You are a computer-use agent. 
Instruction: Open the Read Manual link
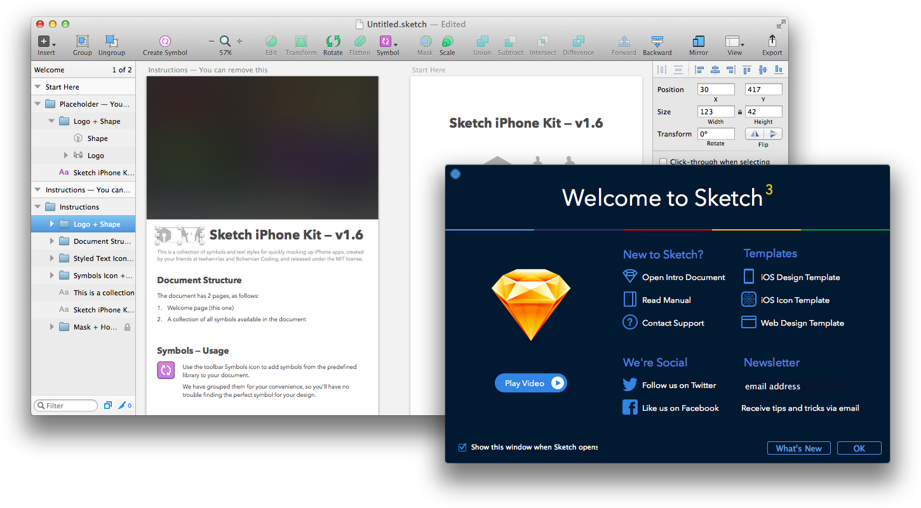click(x=657, y=300)
